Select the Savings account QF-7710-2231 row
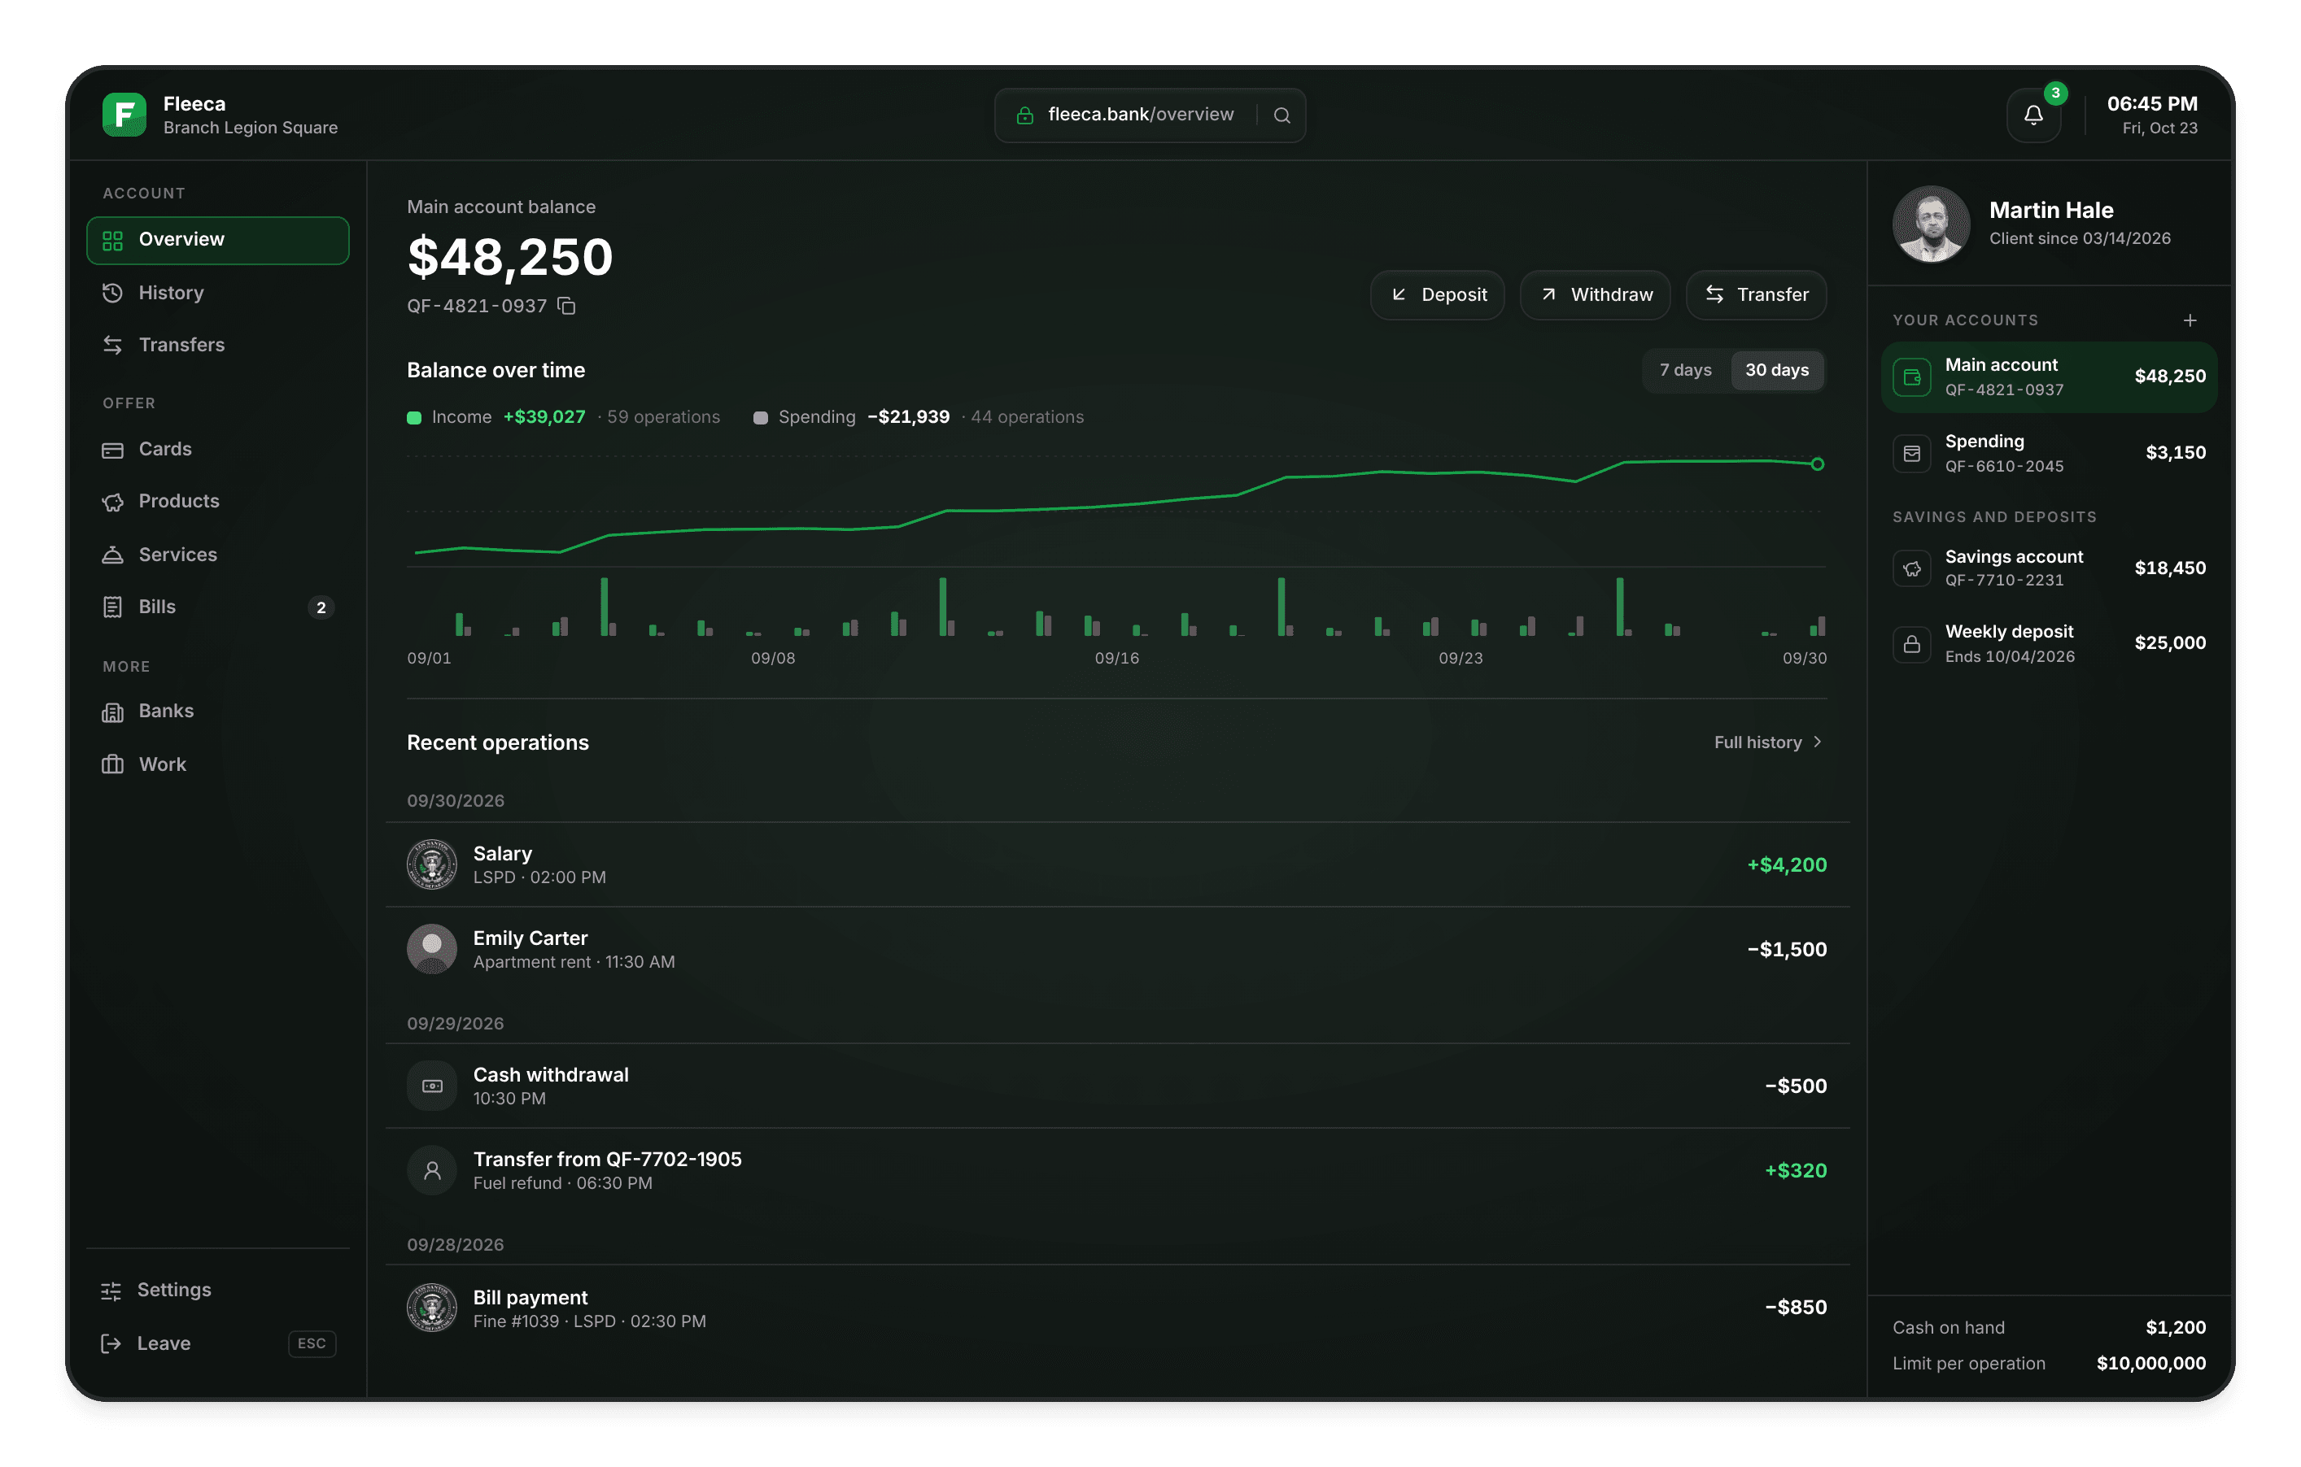Viewport: 2301px width, 1467px height. tap(2049, 568)
